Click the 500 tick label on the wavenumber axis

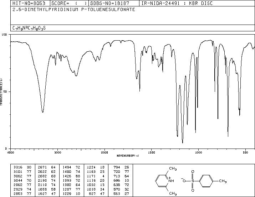(x=246, y=152)
